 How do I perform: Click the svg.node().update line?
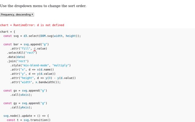(26, 116)
